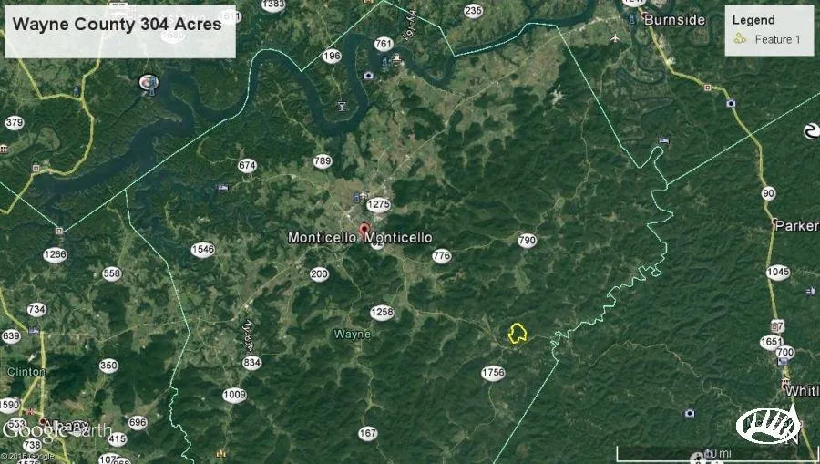
Task: Select the yellow outlined property boundary
Action: (518, 334)
